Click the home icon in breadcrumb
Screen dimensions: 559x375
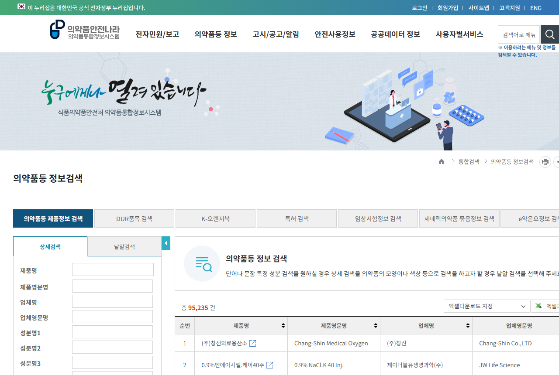[x=442, y=162]
